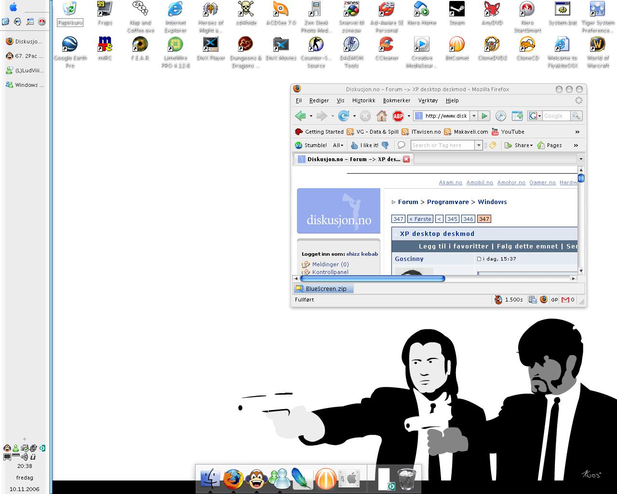Open the Finder icon in the dock
Screen dimensions: 617x494
(210, 479)
